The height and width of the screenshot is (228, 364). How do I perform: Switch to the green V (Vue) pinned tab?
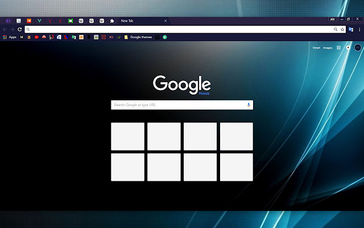[x=39, y=21]
